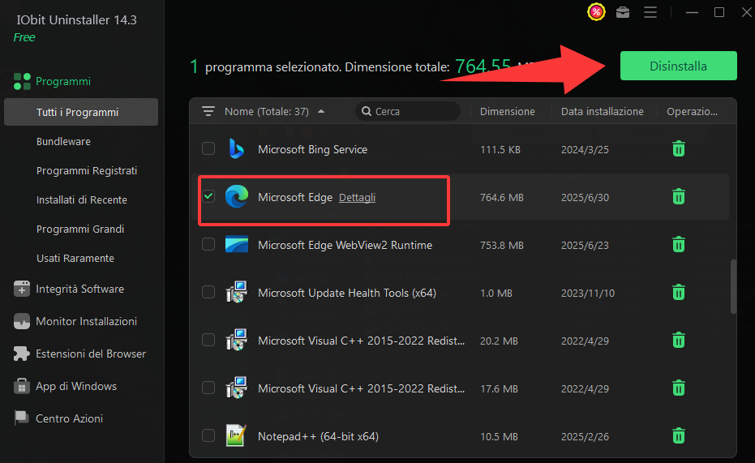Click the 20.2 MB Visual C++ installer icon
Screen dimensions: 755x463
tap(237, 340)
